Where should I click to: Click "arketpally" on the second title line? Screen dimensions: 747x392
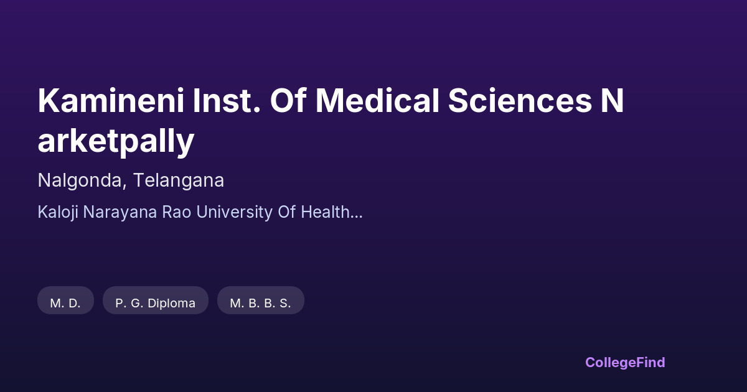click(116, 142)
